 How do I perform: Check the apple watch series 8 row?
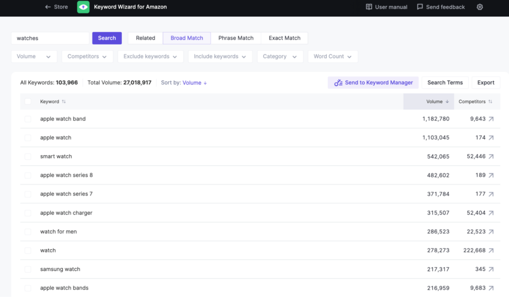pyautogui.click(x=28, y=175)
